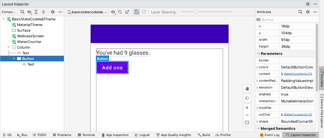
Task: Open layout display view options eye menu
Action: tap(113, 12)
